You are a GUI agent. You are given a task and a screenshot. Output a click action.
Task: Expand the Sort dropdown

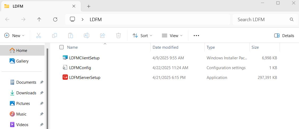point(142,35)
